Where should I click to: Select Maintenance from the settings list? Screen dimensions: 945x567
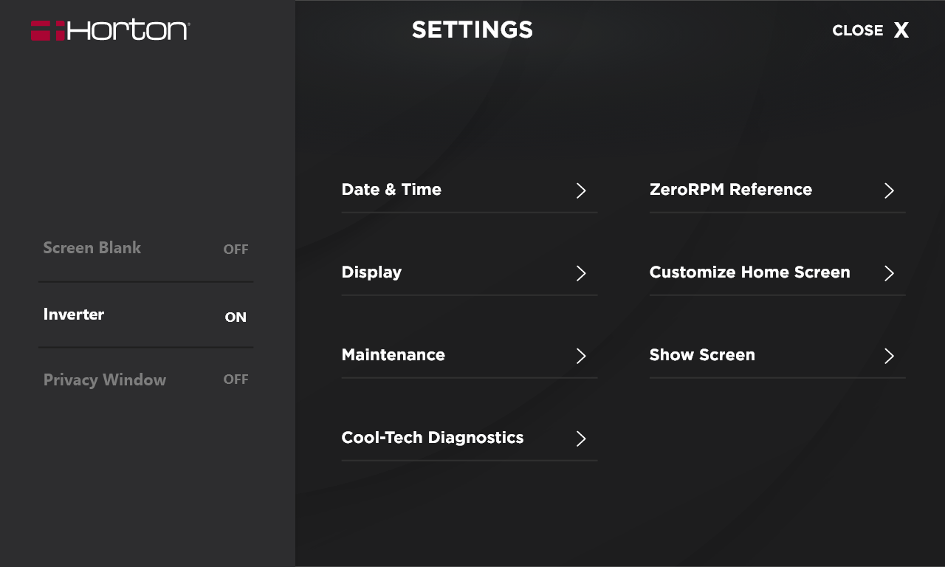tap(393, 355)
